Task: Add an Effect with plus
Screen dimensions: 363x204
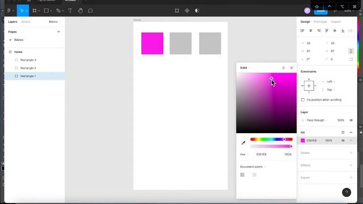Action: pyautogui.click(x=351, y=165)
